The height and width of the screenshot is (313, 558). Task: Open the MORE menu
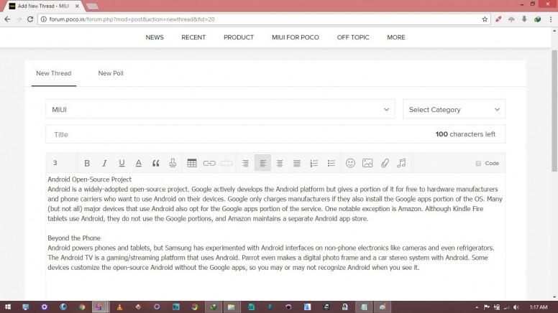[396, 37]
